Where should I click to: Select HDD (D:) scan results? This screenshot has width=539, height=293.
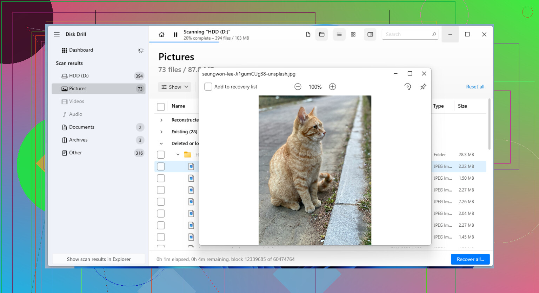99,76
